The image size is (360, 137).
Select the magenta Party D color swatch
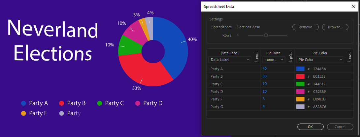coord(300,92)
